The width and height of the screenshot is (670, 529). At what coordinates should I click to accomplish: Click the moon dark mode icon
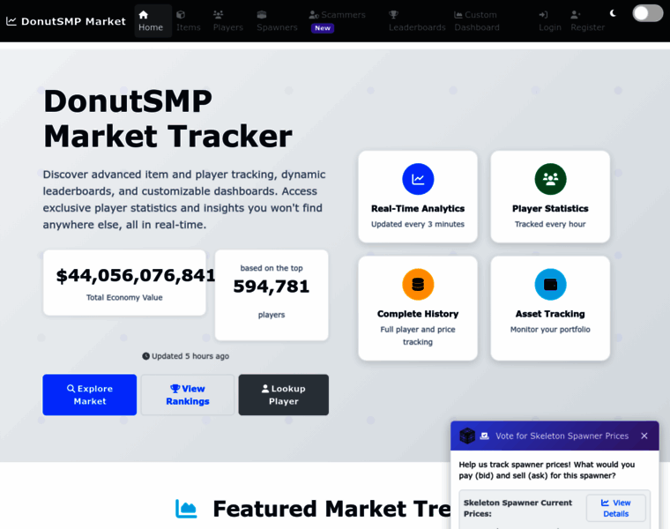[614, 13]
